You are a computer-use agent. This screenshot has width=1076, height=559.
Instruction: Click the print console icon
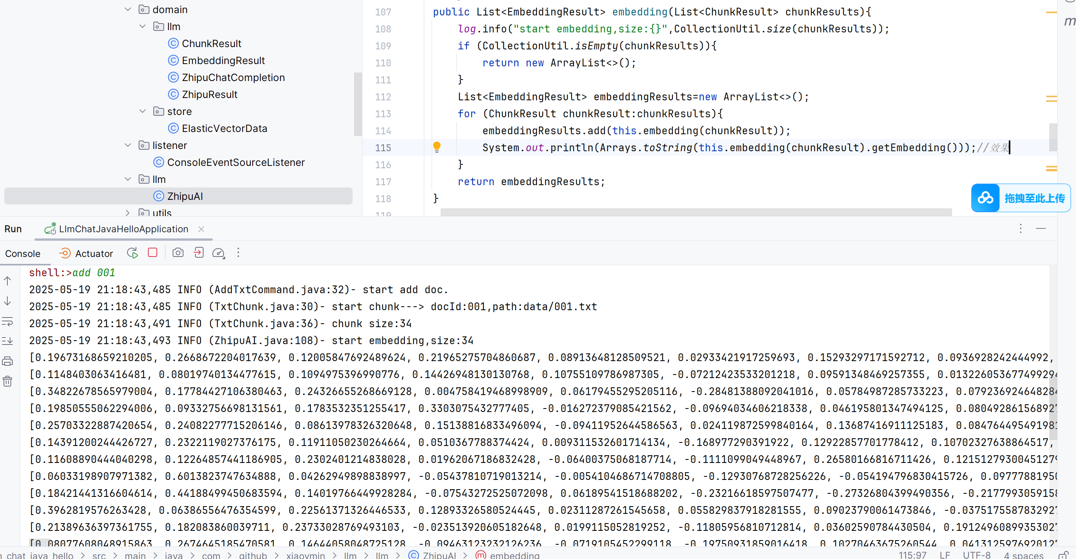[x=7, y=361]
